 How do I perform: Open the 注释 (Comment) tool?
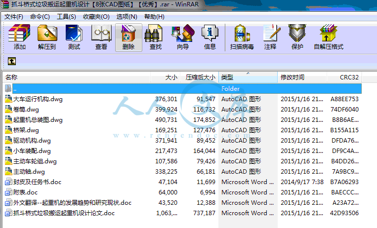[x=271, y=37]
